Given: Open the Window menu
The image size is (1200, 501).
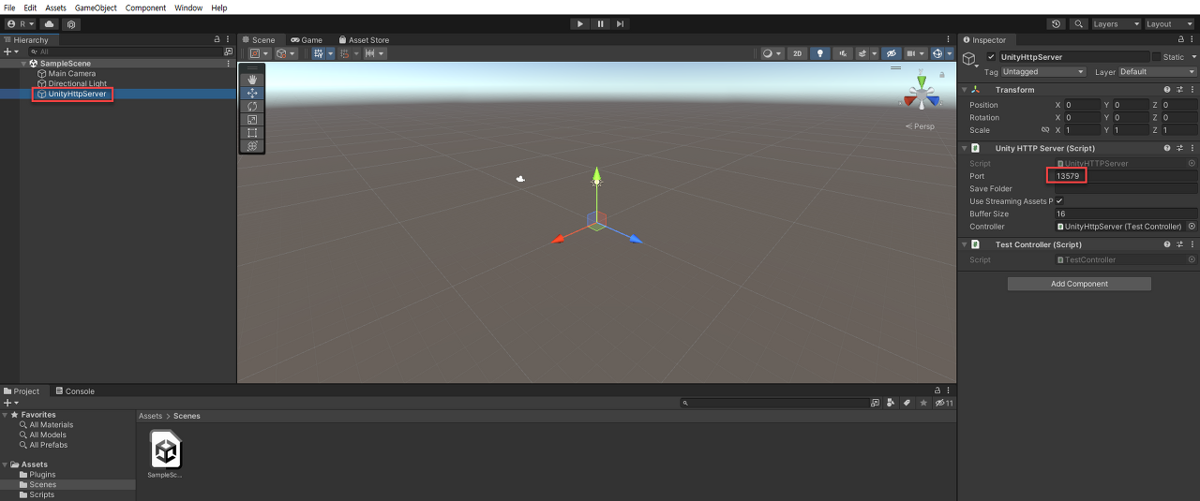Looking at the screenshot, I should [x=188, y=7].
